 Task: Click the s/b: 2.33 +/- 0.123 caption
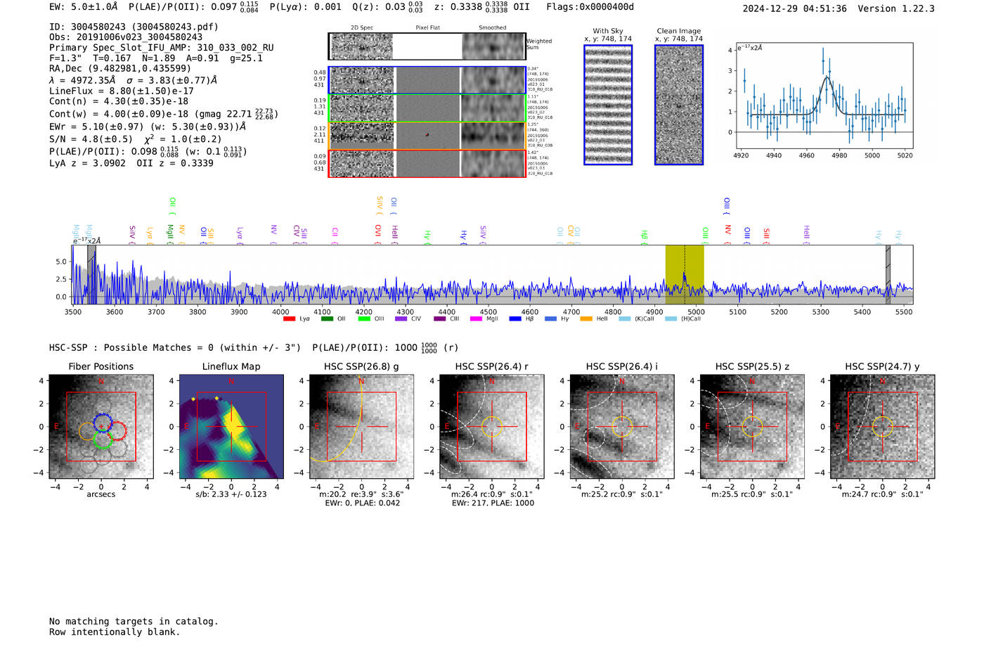pos(231,494)
